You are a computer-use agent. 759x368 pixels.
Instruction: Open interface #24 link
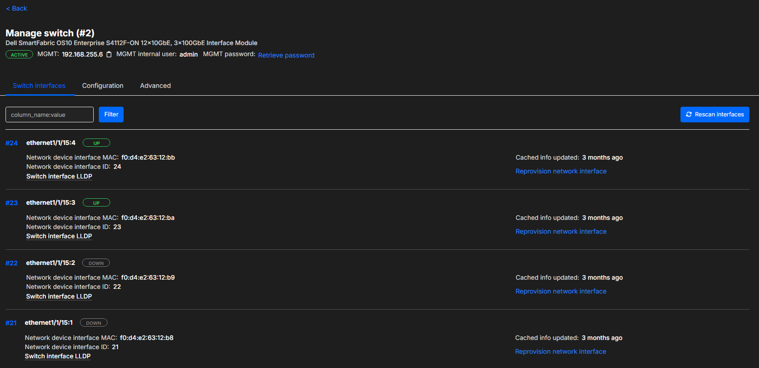coord(11,143)
